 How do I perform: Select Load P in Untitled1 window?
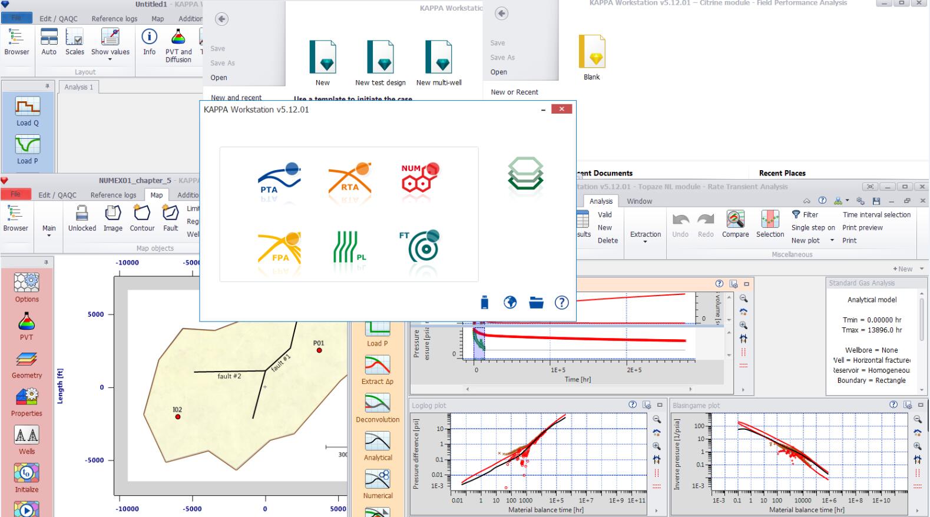pos(28,150)
